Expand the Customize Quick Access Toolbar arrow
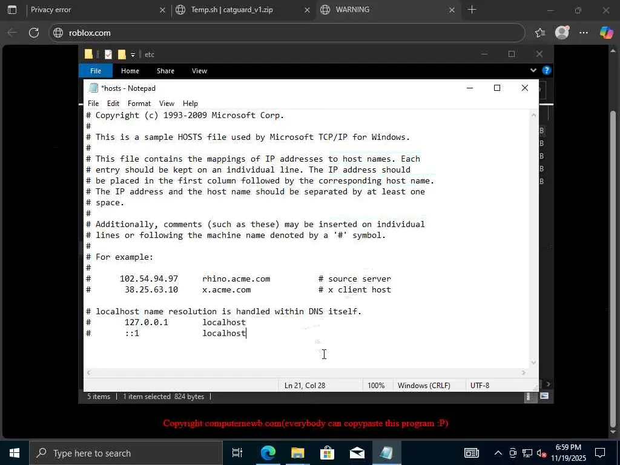Screen dimensions: 620x465 [x=133, y=54]
